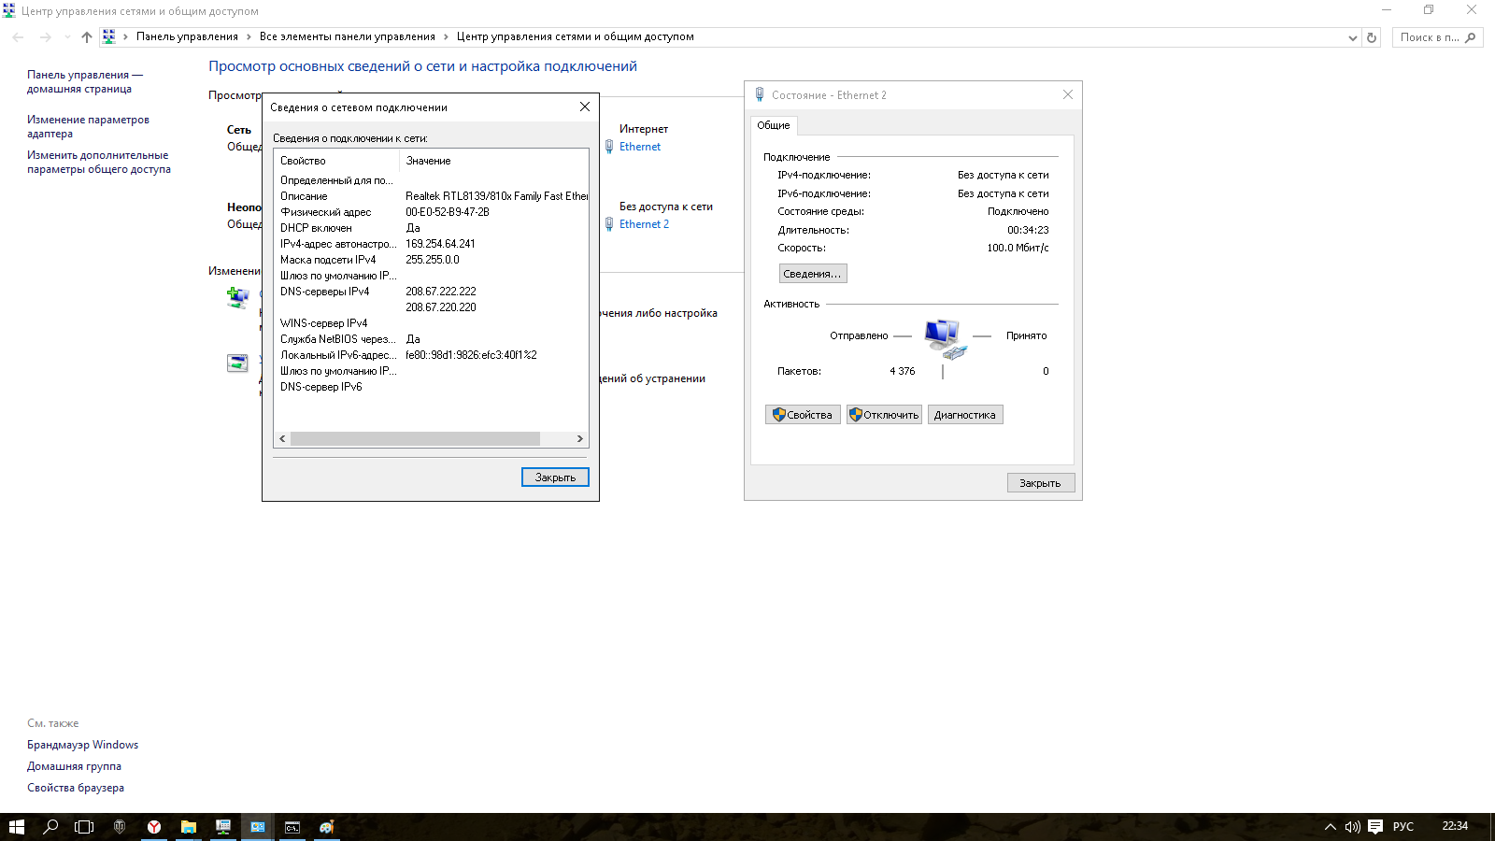Viewport: 1495px width, 841px height.
Task: Open Task View from the taskbar
Action: coord(84,827)
